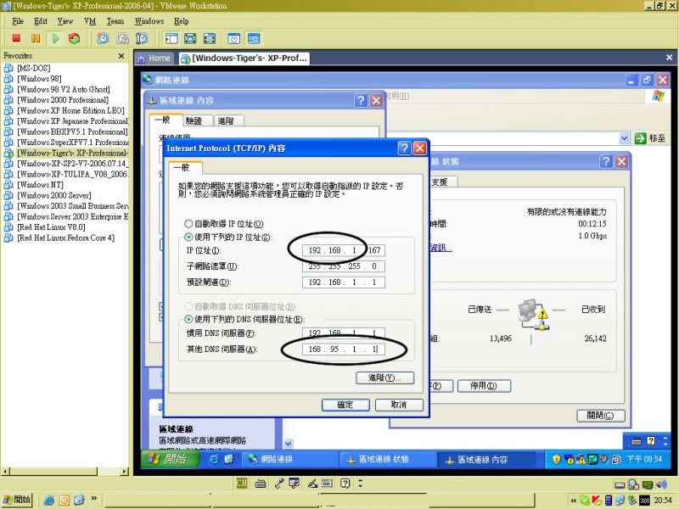Click the 慣用 DNS 伺服器 input field
Image resolution: width=679 pixels, height=509 pixels.
coord(344,333)
